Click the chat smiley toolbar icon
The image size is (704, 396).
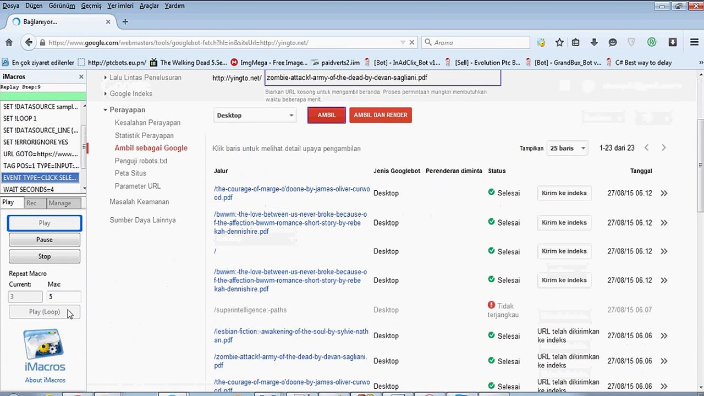[x=613, y=42]
